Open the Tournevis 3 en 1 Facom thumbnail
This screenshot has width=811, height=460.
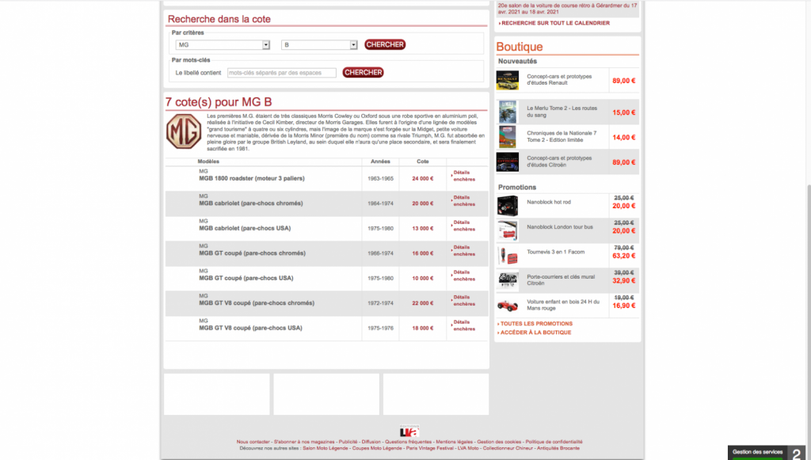pyautogui.click(x=508, y=255)
